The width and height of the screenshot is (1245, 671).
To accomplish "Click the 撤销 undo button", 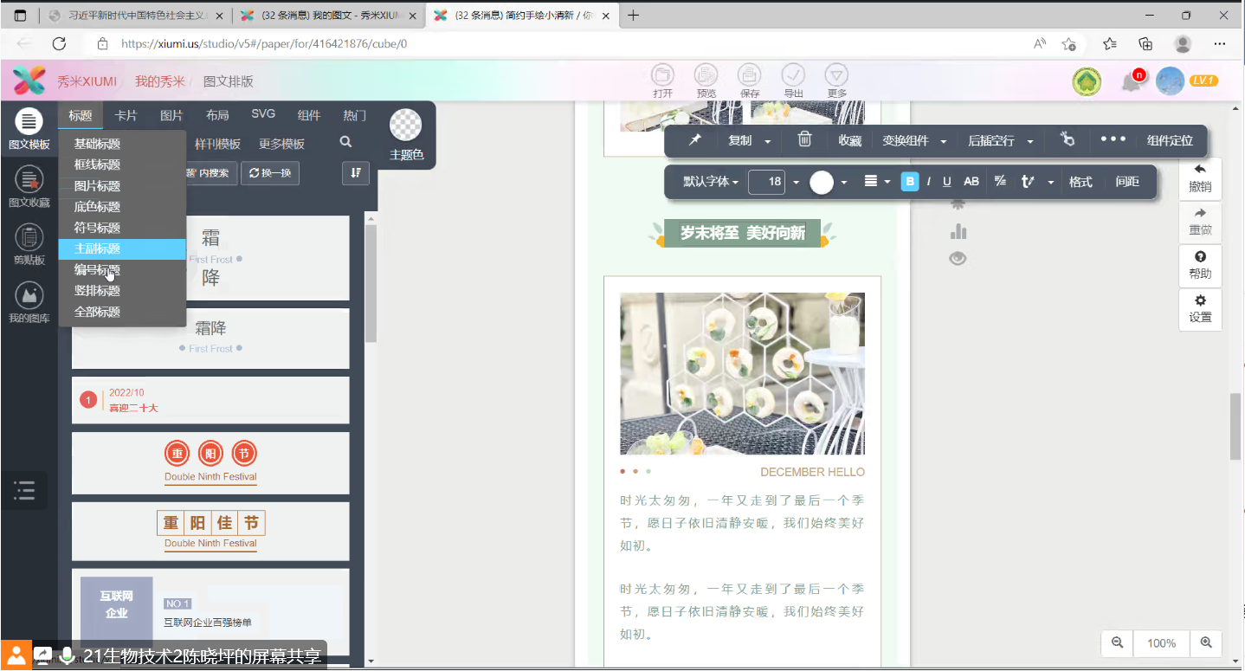I will [x=1200, y=178].
